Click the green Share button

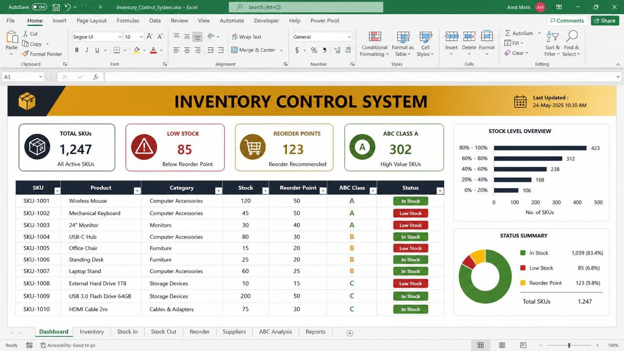(x=605, y=20)
